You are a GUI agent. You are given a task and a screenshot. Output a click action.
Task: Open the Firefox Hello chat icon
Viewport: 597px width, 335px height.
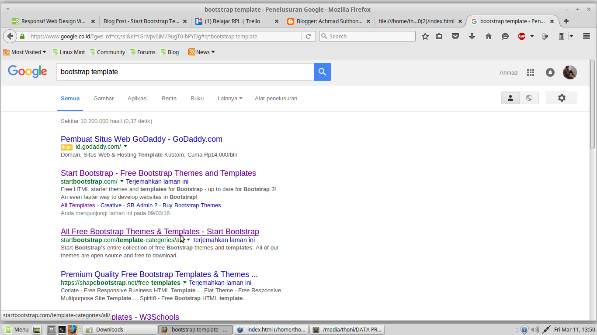[x=505, y=37]
